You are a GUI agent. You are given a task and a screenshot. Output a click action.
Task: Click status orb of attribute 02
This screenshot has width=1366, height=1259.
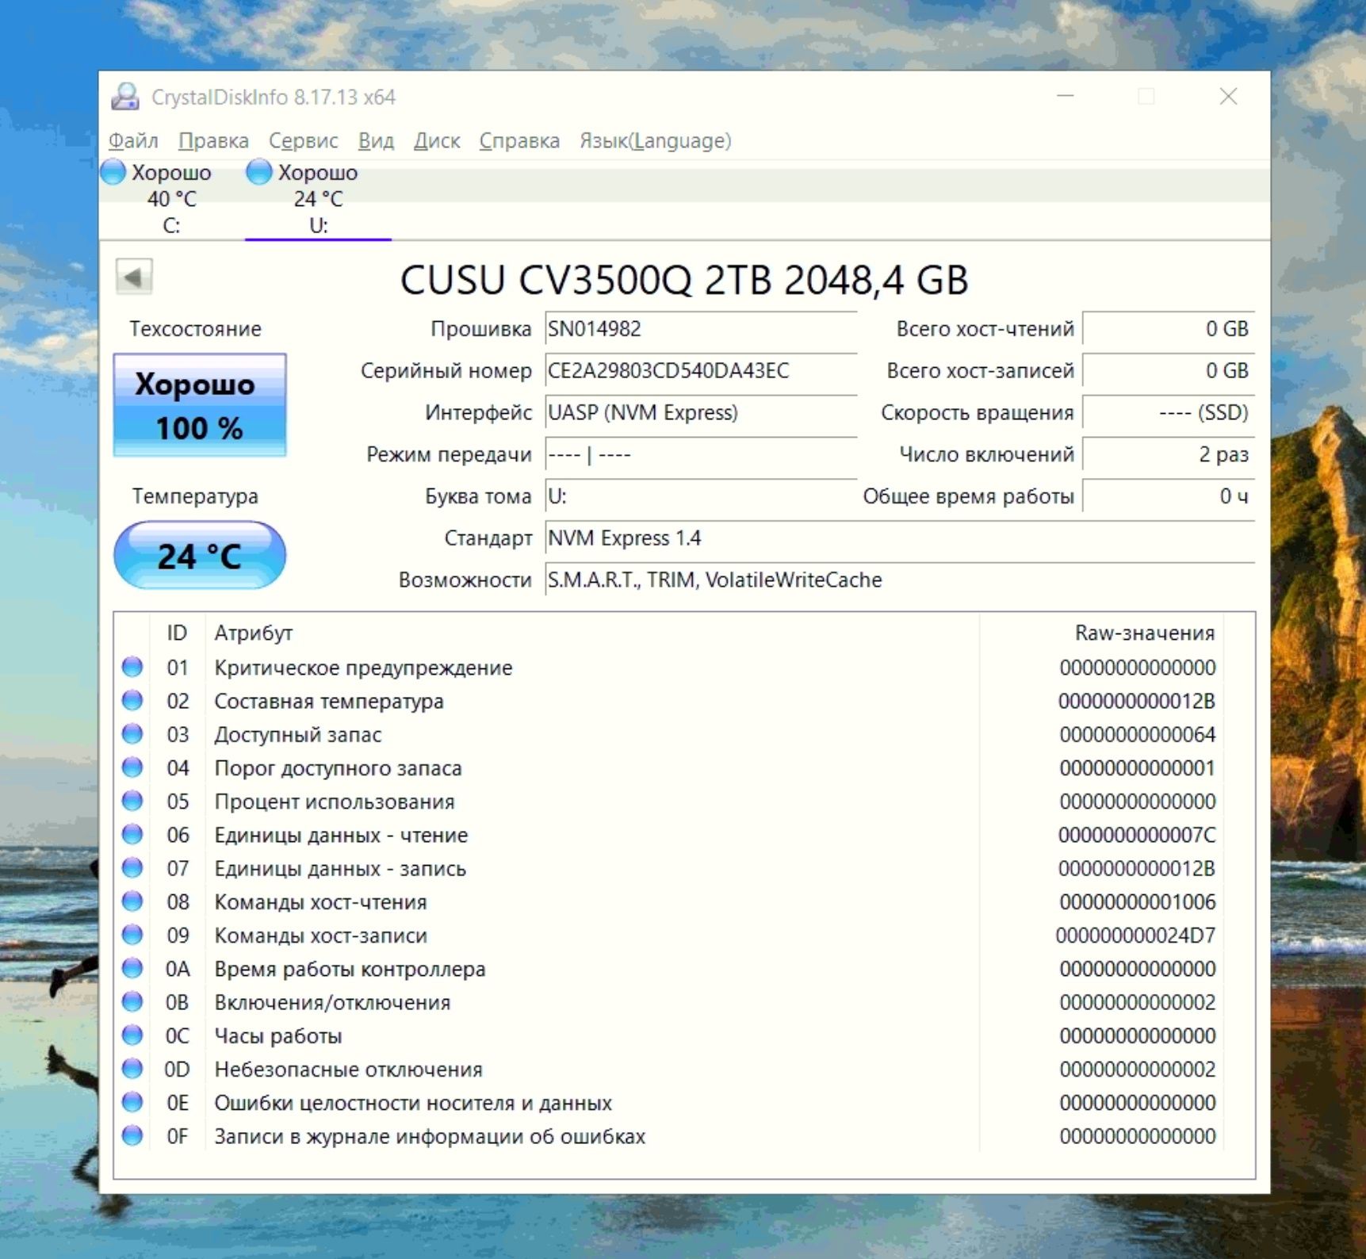point(132,700)
